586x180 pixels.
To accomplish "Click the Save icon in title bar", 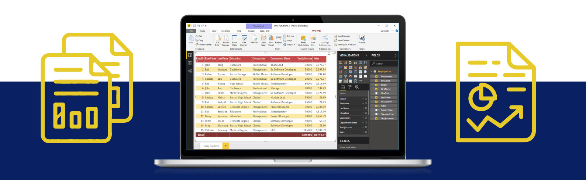I will [x=194, y=26].
